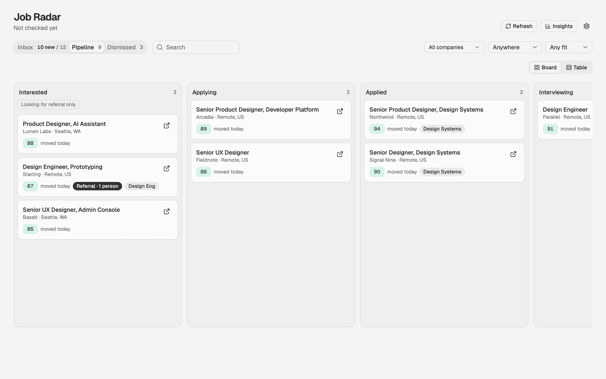Viewport: 606px width, 379px height.
Task: Switch to Board view
Action: click(545, 67)
